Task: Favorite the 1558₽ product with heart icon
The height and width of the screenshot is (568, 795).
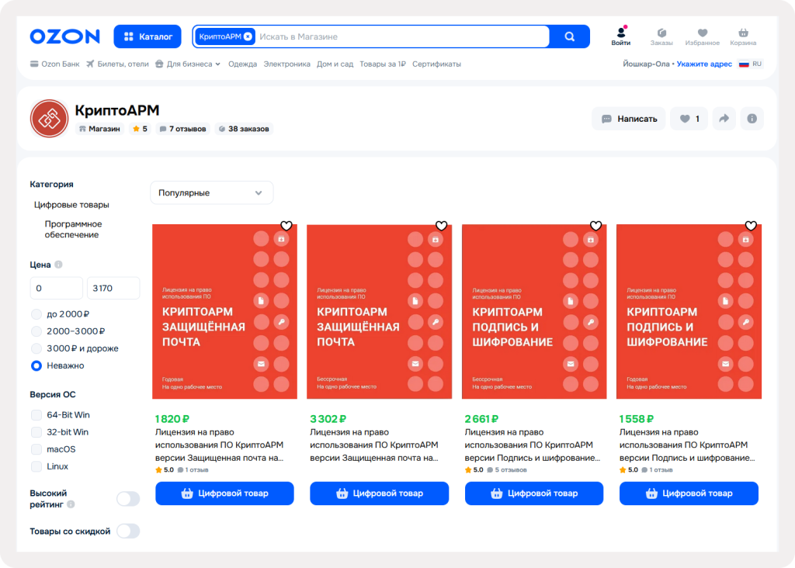Action: [751, 226]
